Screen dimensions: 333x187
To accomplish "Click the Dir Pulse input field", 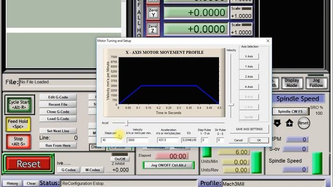I will click(x=220, y=140).
